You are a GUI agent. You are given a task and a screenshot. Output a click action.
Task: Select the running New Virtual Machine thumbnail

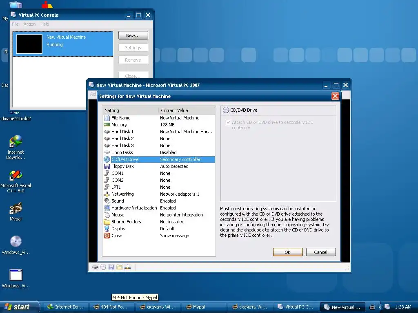(29, 44)
